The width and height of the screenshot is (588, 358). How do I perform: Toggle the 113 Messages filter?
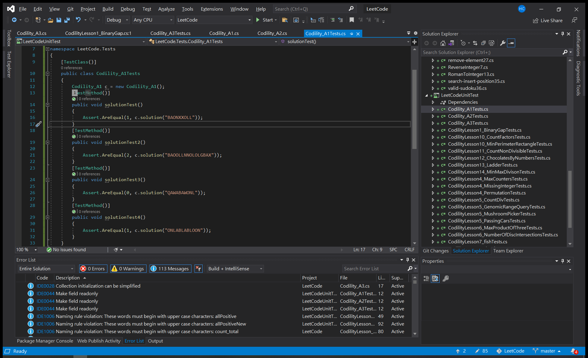(x=170, y=269)
